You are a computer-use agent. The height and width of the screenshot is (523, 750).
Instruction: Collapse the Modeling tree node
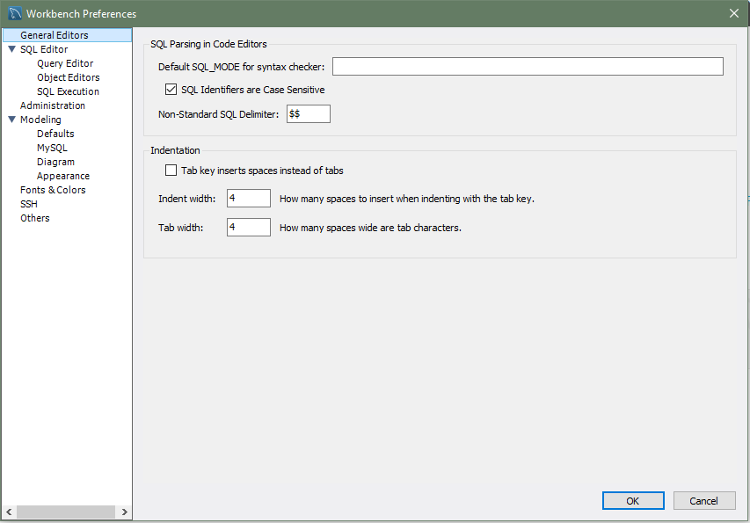11,120
